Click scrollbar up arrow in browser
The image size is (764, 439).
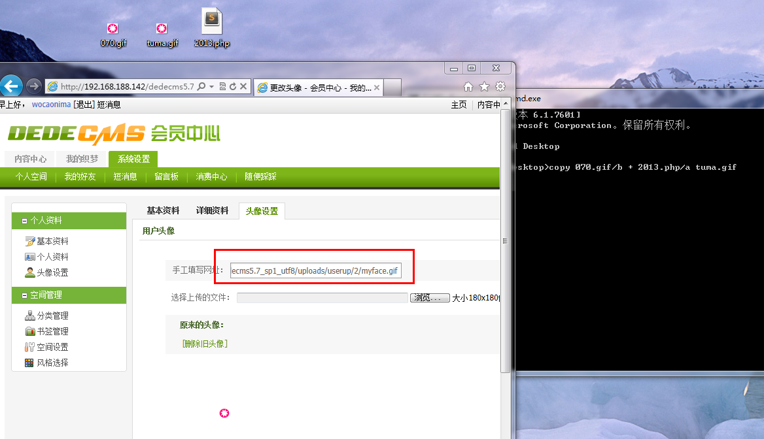[x=506, y=104]
